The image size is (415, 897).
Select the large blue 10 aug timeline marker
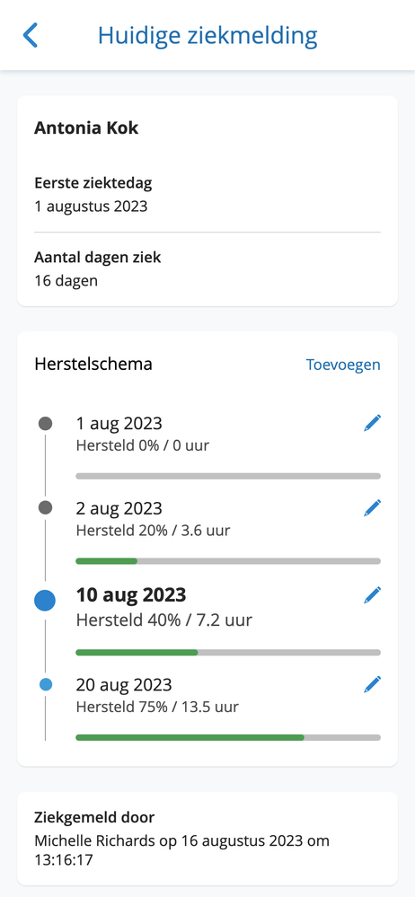[45, 601]
